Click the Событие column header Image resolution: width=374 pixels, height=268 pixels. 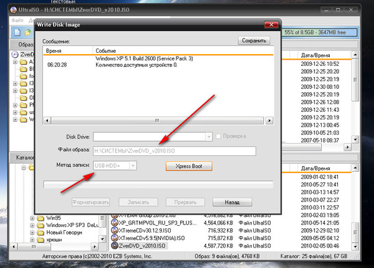[183, 51]
